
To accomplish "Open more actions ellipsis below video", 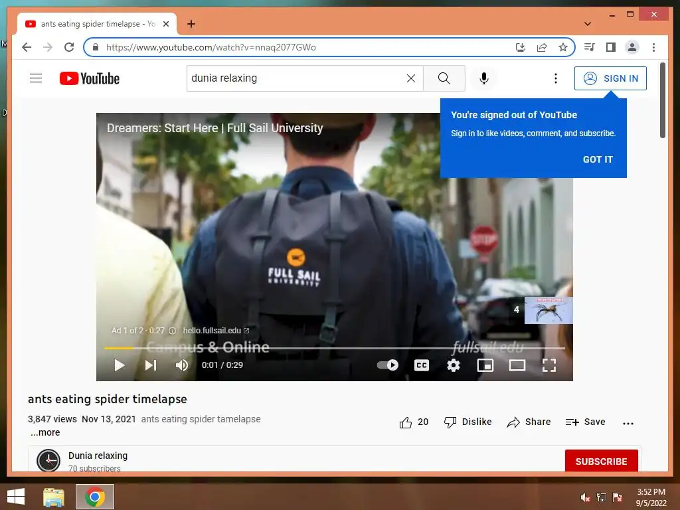I will pyautogui.click(x=628, y=423).
